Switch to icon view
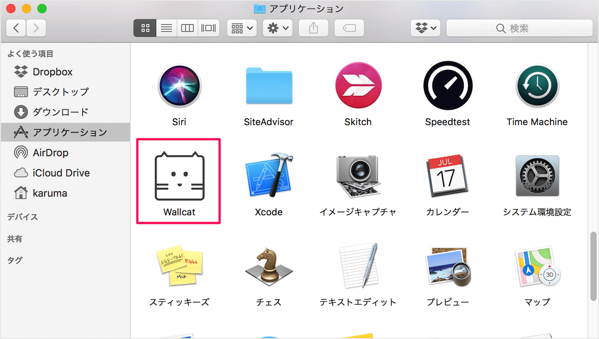Image resolution: width=599 pixels, height=339 pixels. (x=145, y=28)
